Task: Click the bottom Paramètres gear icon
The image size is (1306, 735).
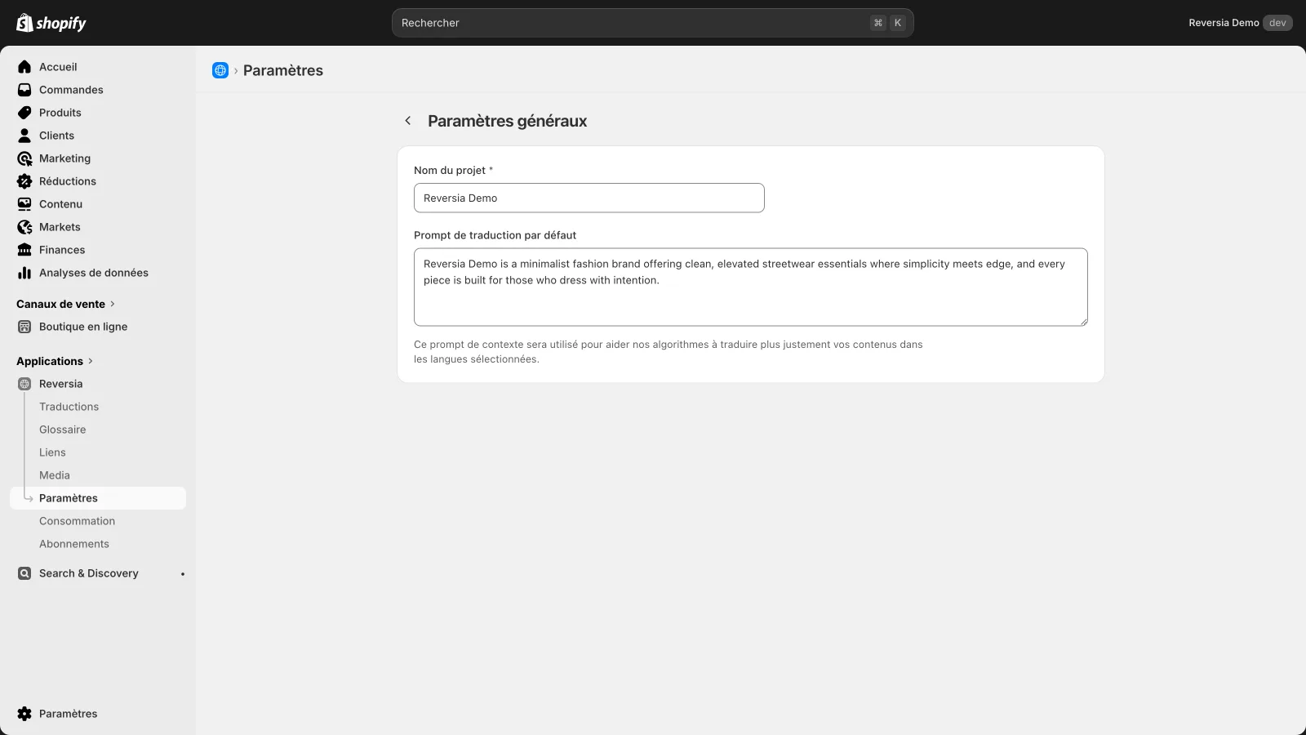Action: [24, 714]
